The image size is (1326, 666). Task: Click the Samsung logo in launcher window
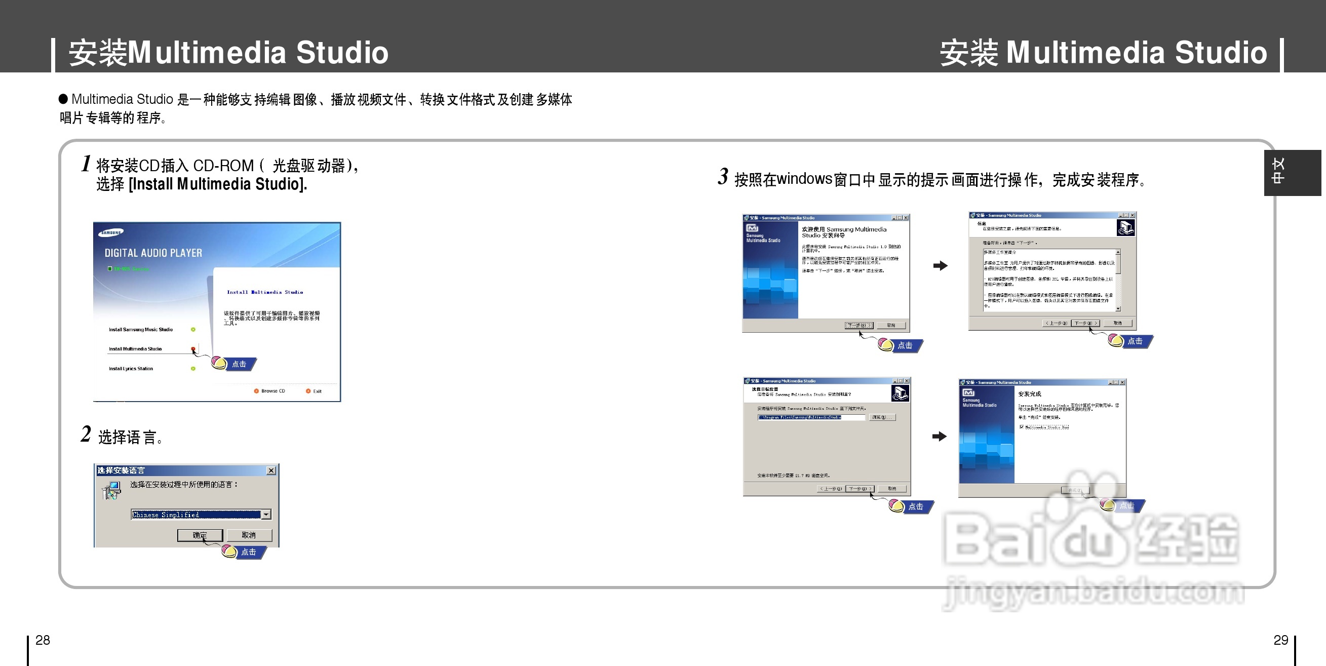[x=111, y=232]
